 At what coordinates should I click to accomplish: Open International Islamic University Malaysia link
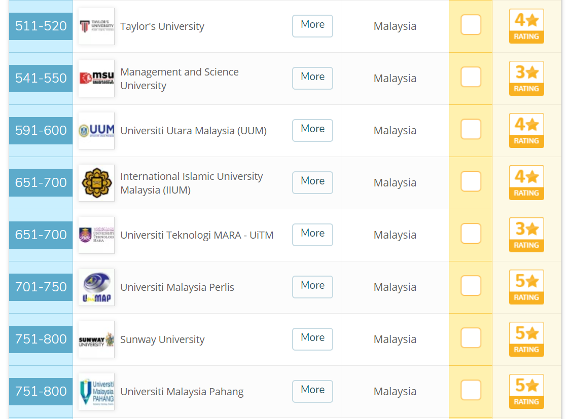(192, 183)
